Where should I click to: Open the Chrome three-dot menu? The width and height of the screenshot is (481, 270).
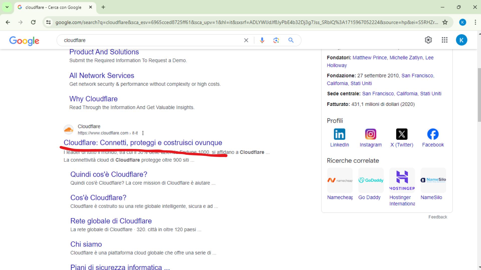tap(475, 22)
